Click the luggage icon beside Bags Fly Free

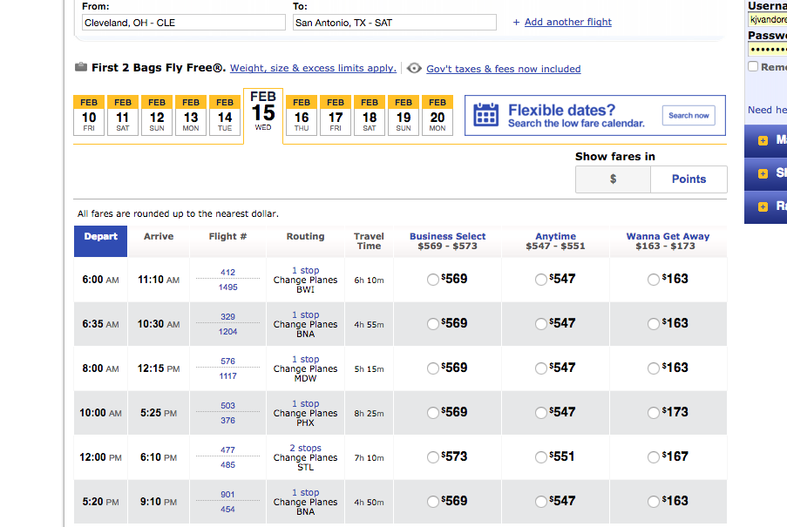point(81,68)
